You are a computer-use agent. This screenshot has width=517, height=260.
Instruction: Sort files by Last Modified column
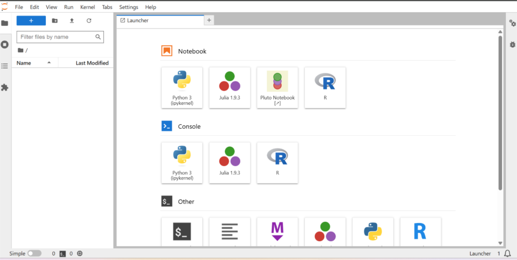(x=92, y=63)
